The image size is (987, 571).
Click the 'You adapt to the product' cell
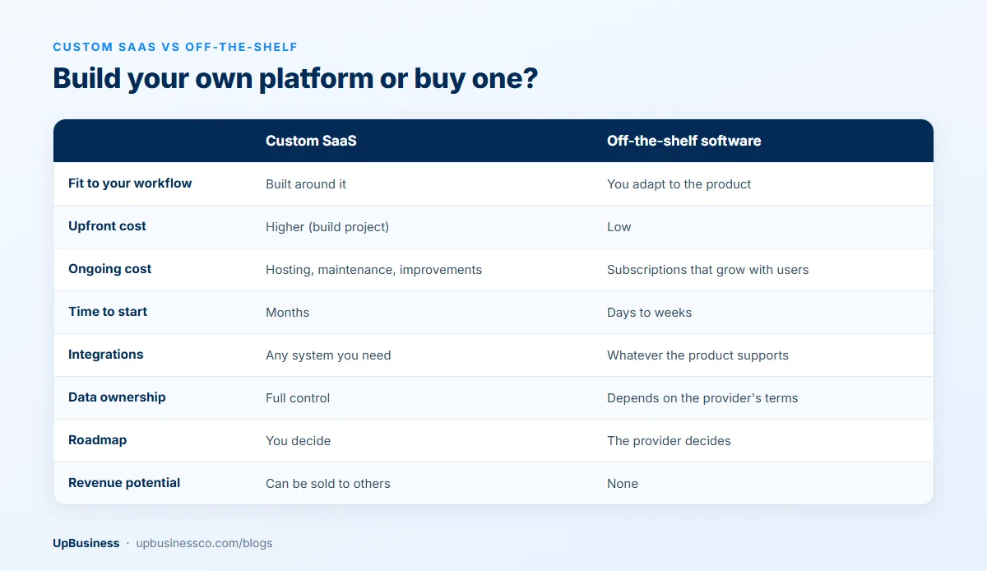click(679, 184)
